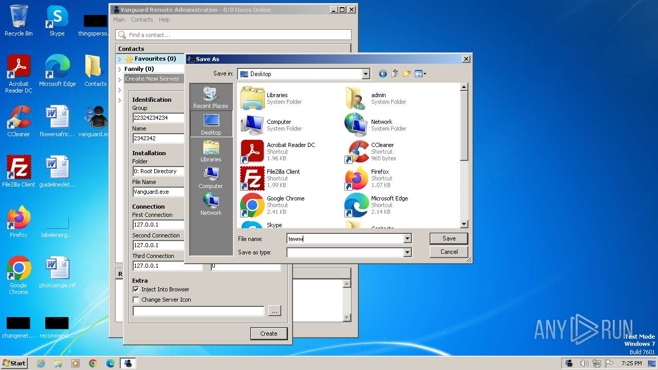Click the Group input field
This screenshot has width=658, height=370.
point(158,118)
